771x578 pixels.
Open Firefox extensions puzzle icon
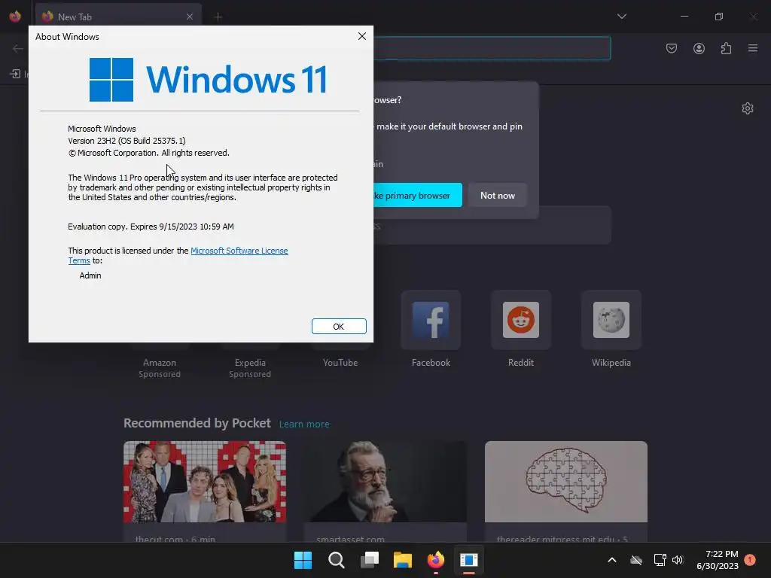[726, 48]
